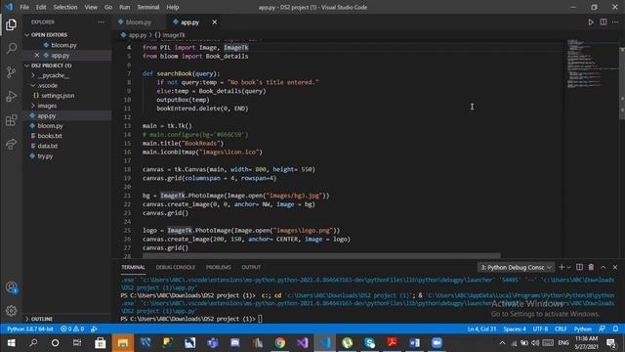
Task: Click errors and warnings count in status bar
Action: pyautogui.click(x=72, y=329)
